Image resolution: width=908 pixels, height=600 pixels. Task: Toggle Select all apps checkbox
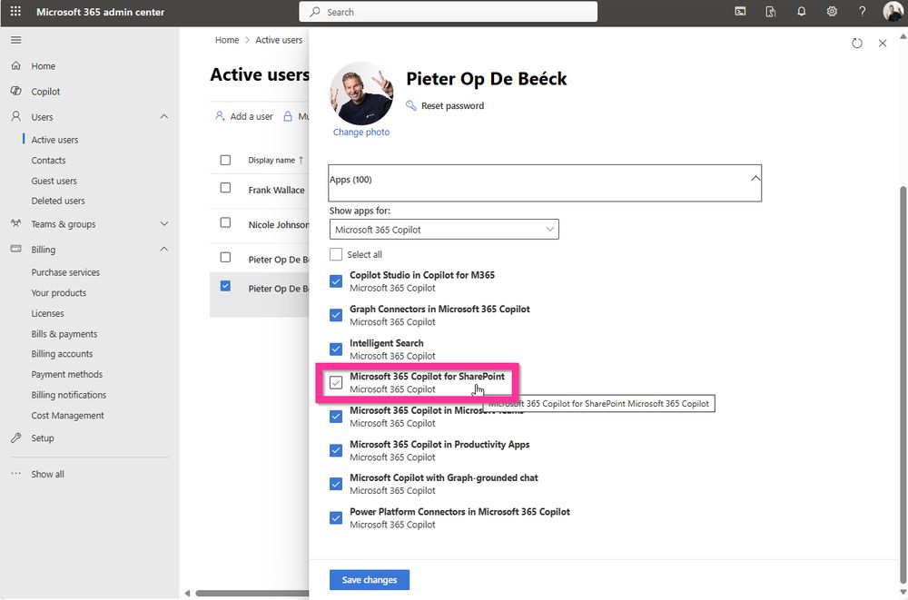tap(336, 254)
